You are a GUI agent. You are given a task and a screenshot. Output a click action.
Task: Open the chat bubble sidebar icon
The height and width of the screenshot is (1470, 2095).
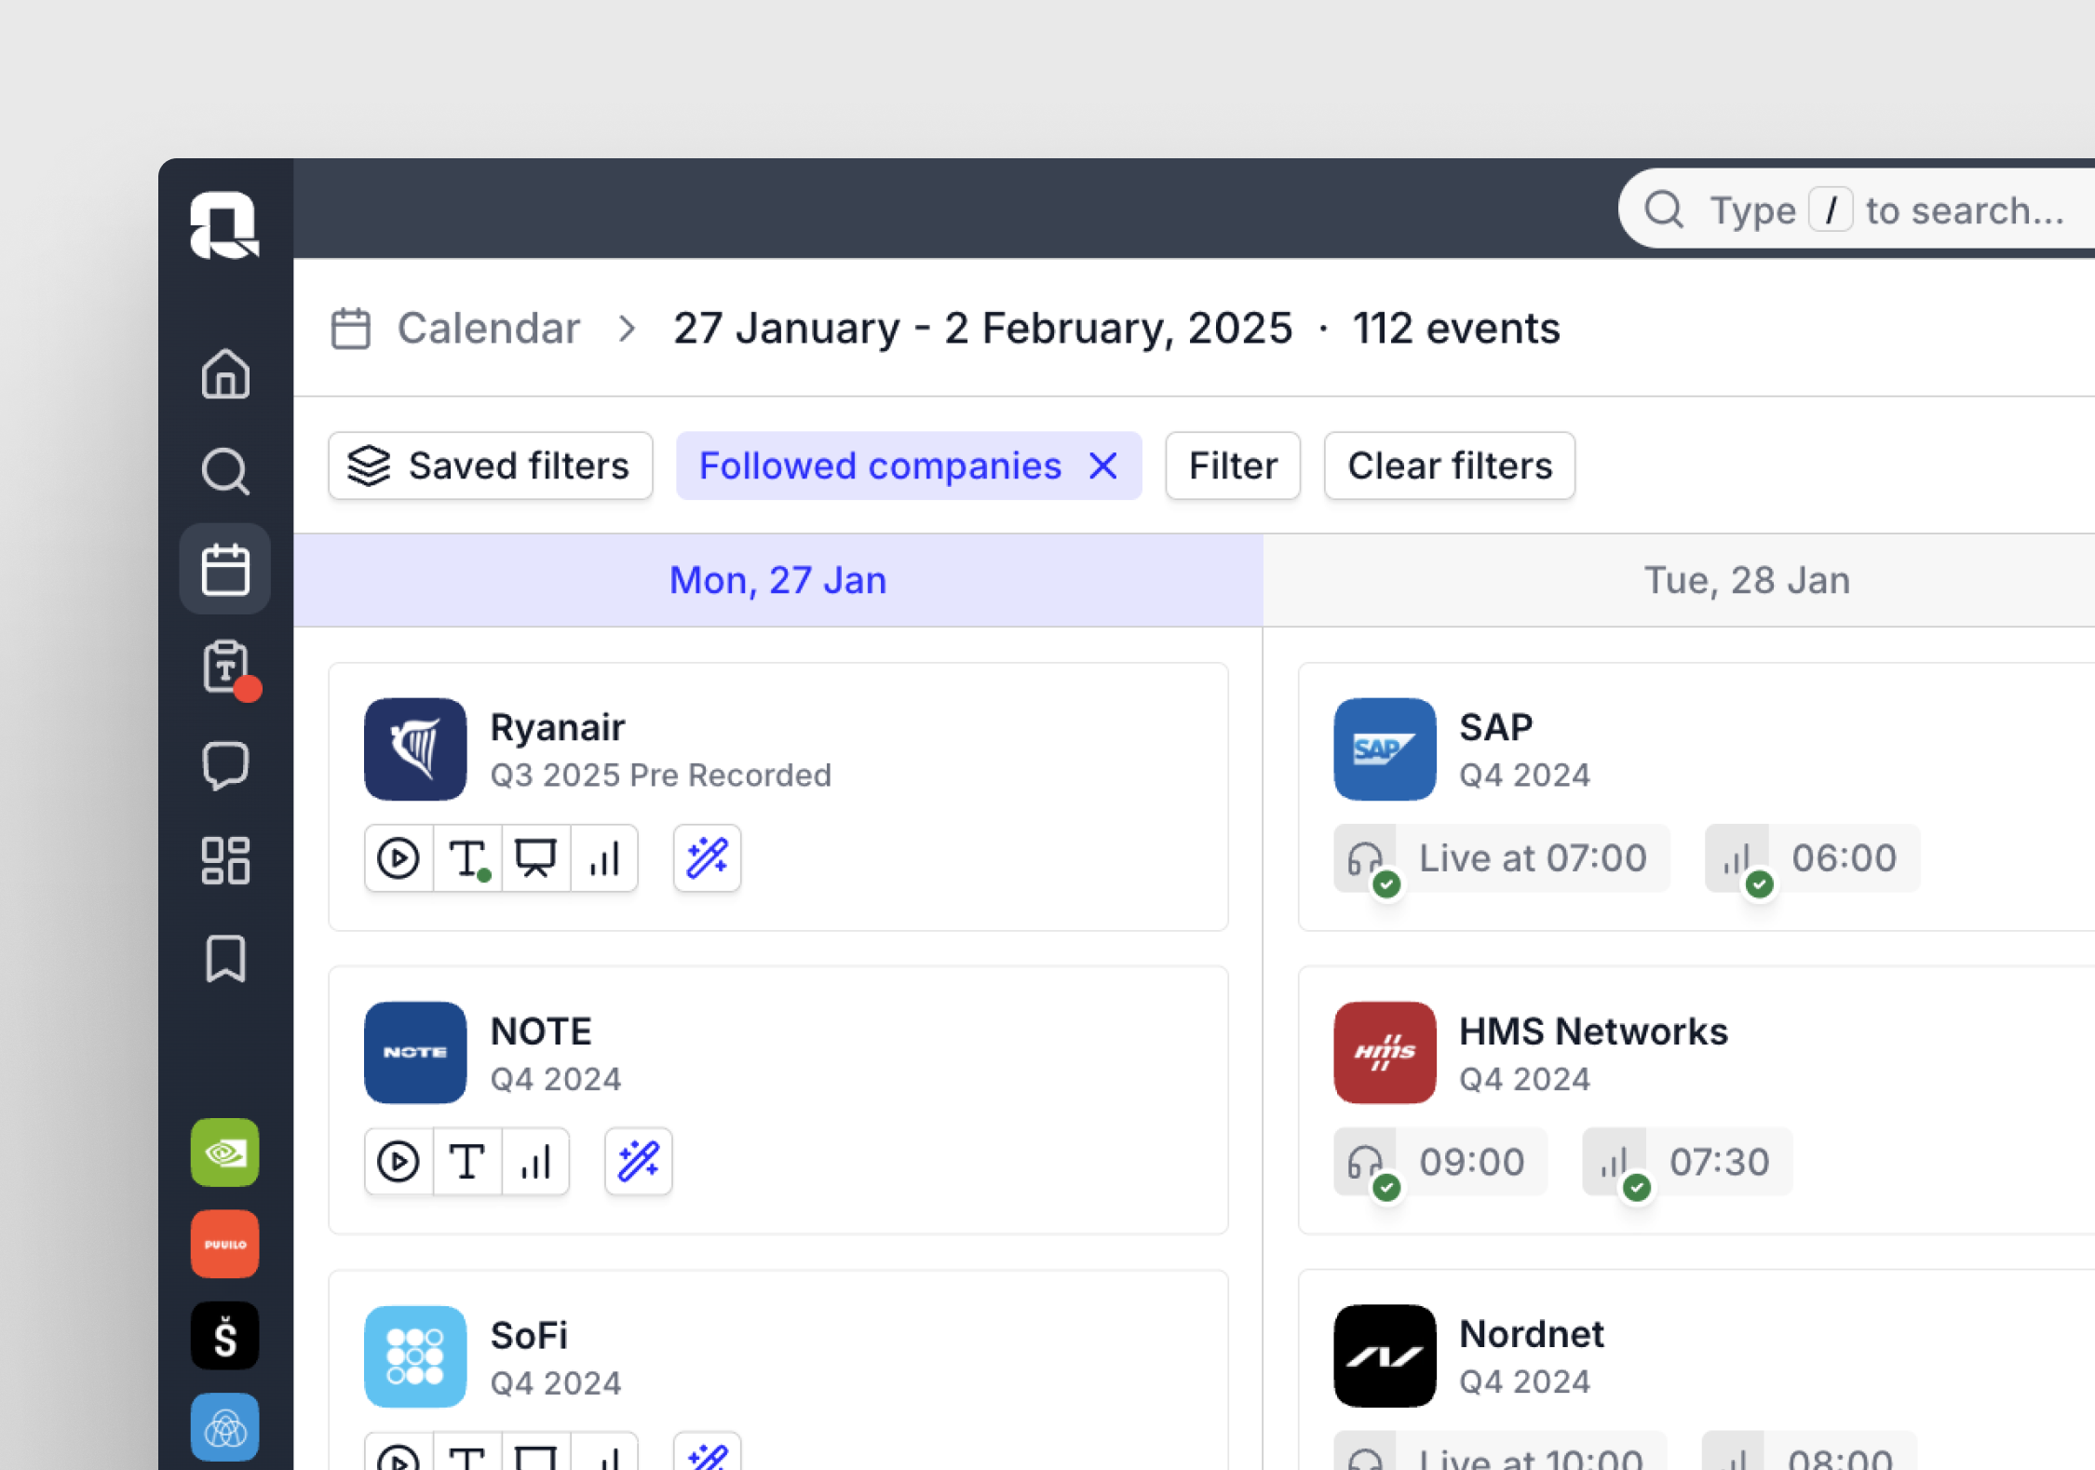pos(225,765)
